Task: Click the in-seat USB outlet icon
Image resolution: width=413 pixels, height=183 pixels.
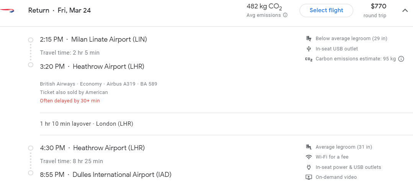Action: pos(309,49)
